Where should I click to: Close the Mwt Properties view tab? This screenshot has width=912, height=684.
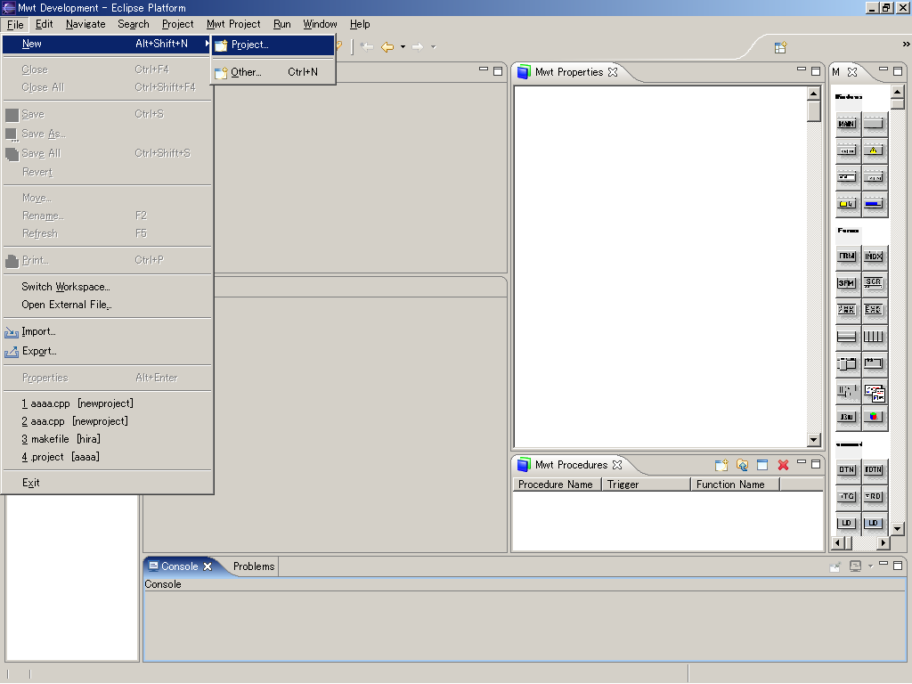(613, 72)
